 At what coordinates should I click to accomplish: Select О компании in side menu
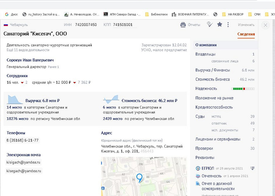pyautogui.click(x=225, y=45)
